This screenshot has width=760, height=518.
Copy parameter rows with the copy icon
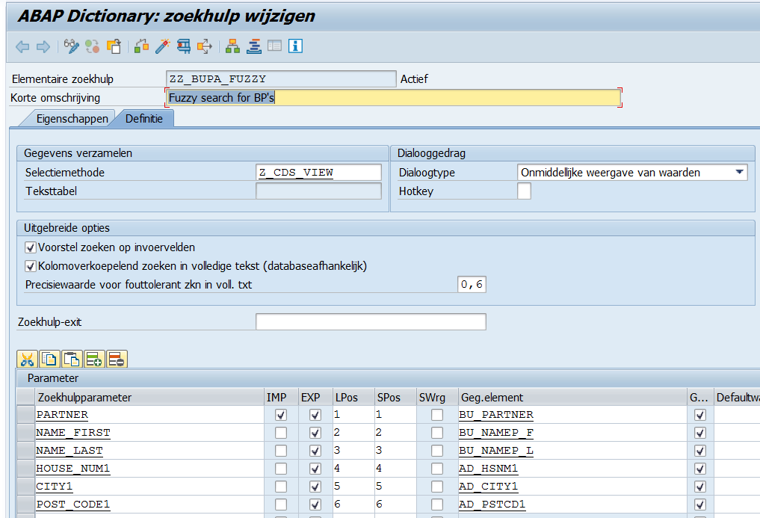(49, 360)
